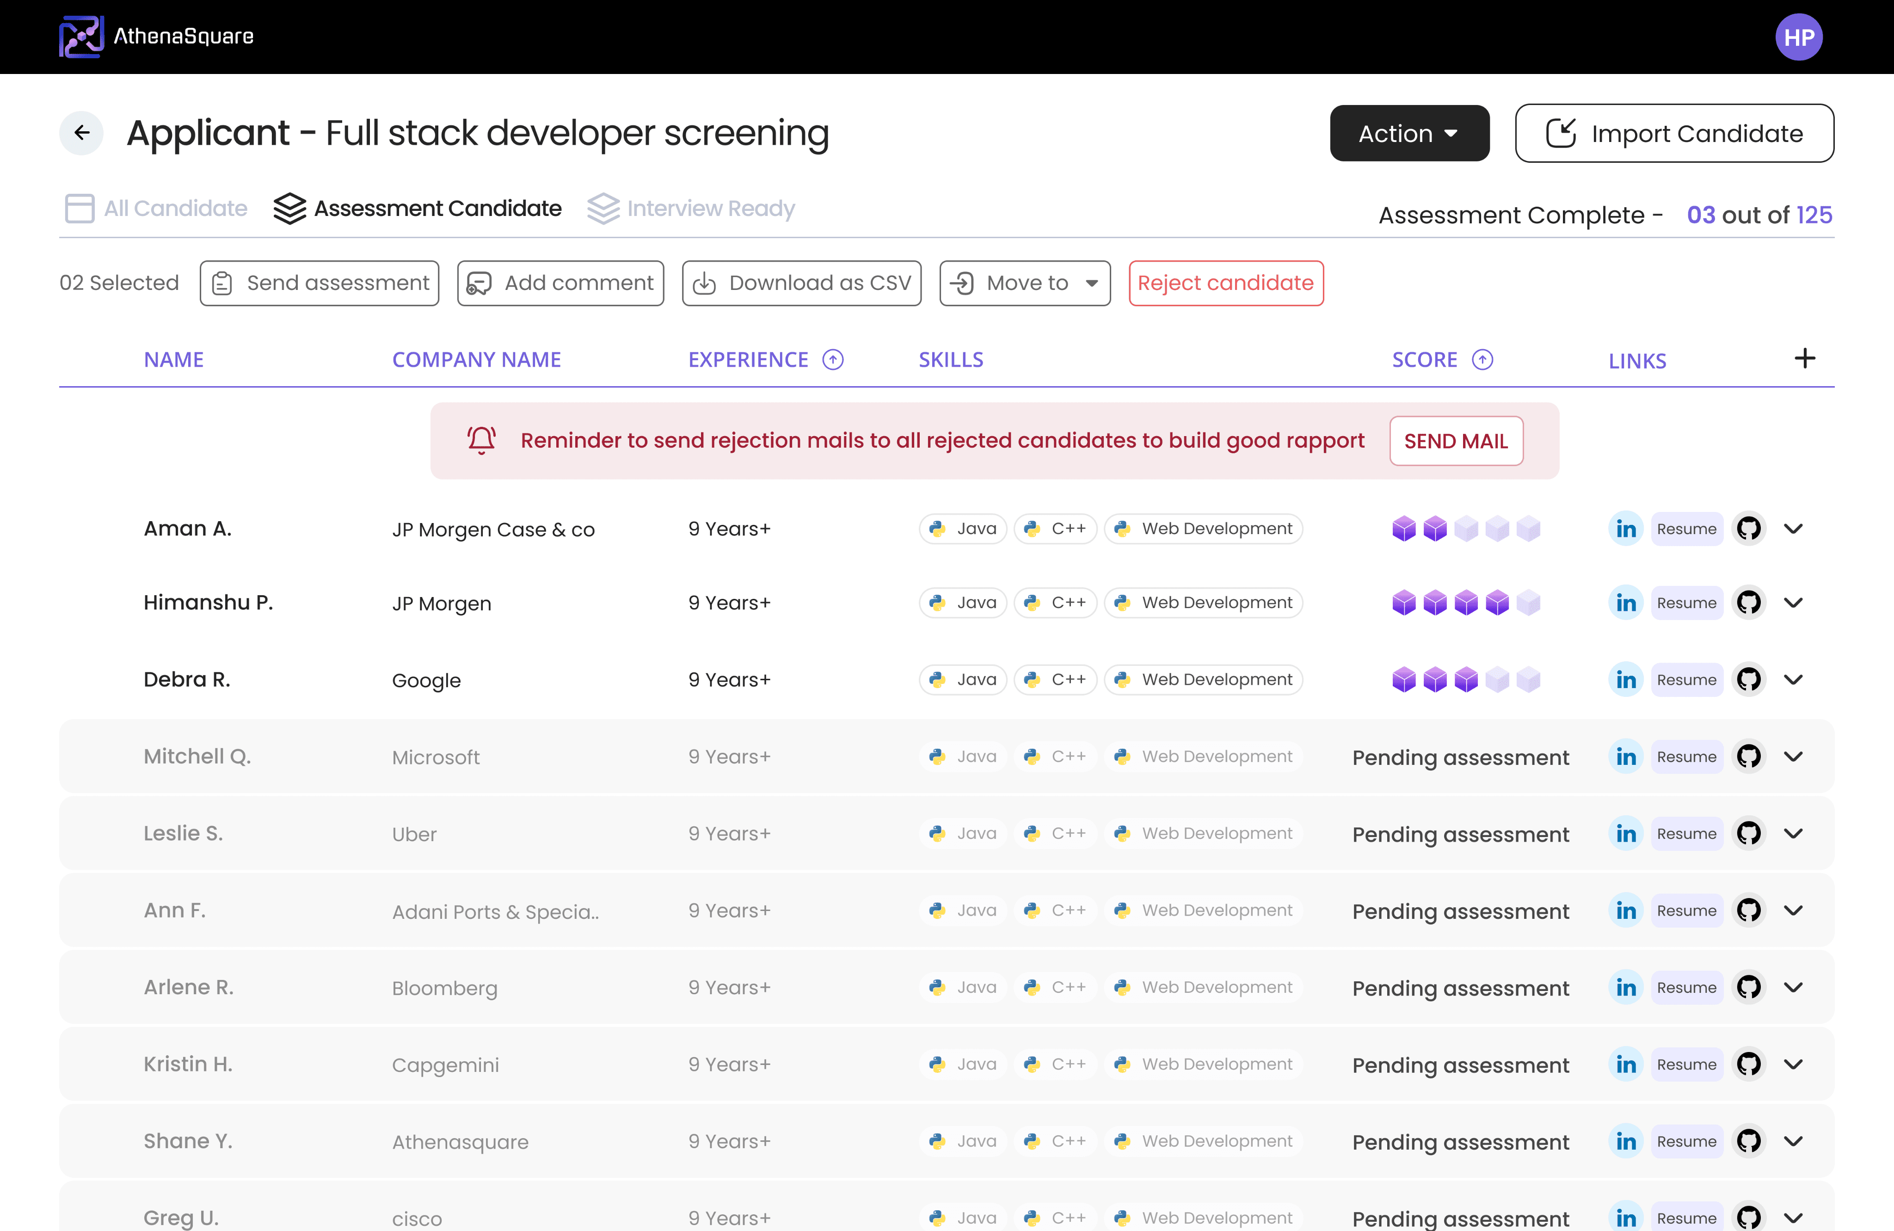The image size is (1894, 1231).
Task: Open Debra R.'s GitHub icon
Action: (1748, 680)
